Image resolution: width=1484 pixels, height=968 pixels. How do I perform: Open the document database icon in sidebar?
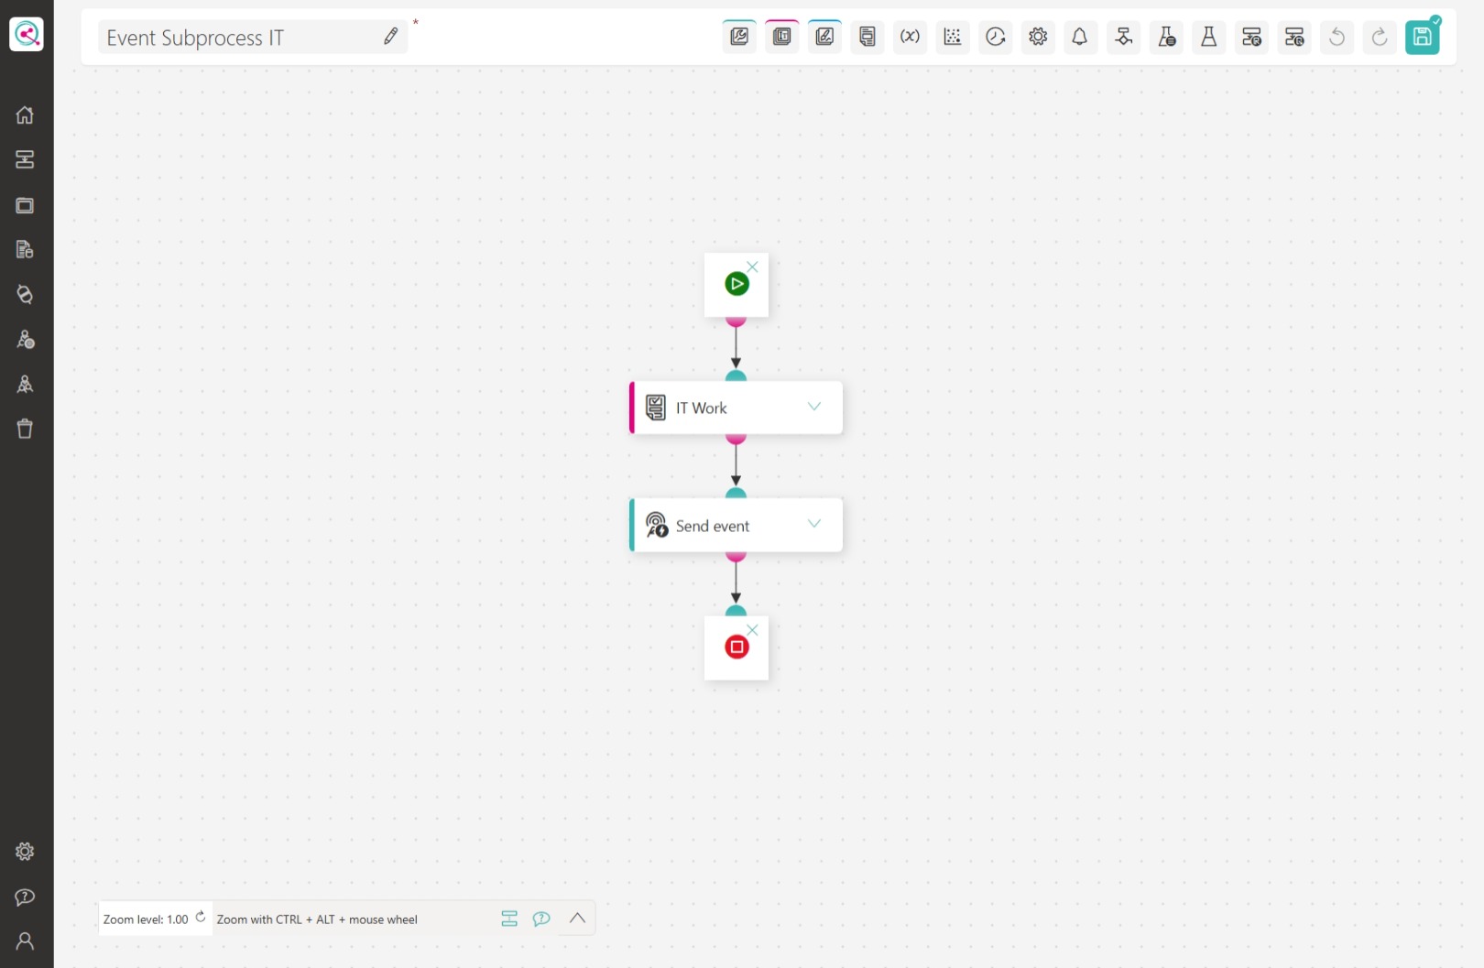tap(25, 249)
